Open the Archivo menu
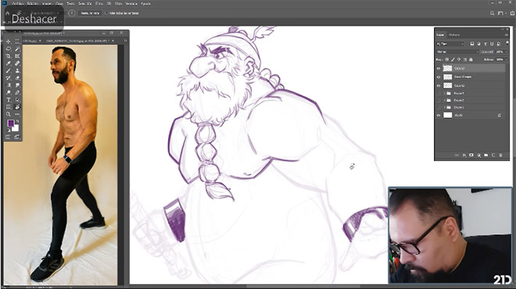516x289 pixels. click(x=18, y=4)
